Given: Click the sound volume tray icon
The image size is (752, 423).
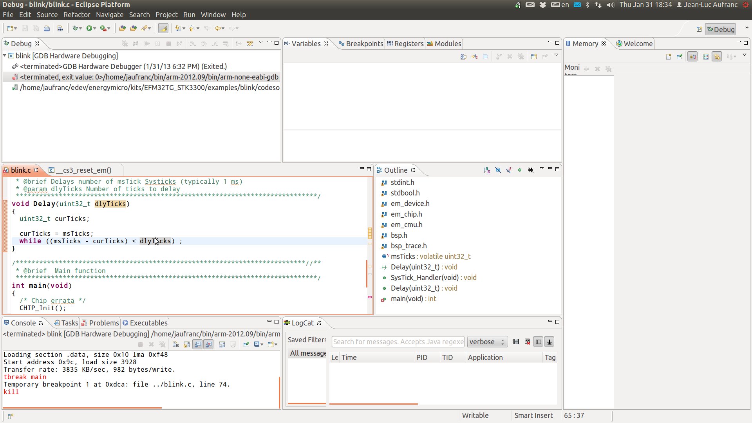Looking at the screenshot, I should 610,5.
